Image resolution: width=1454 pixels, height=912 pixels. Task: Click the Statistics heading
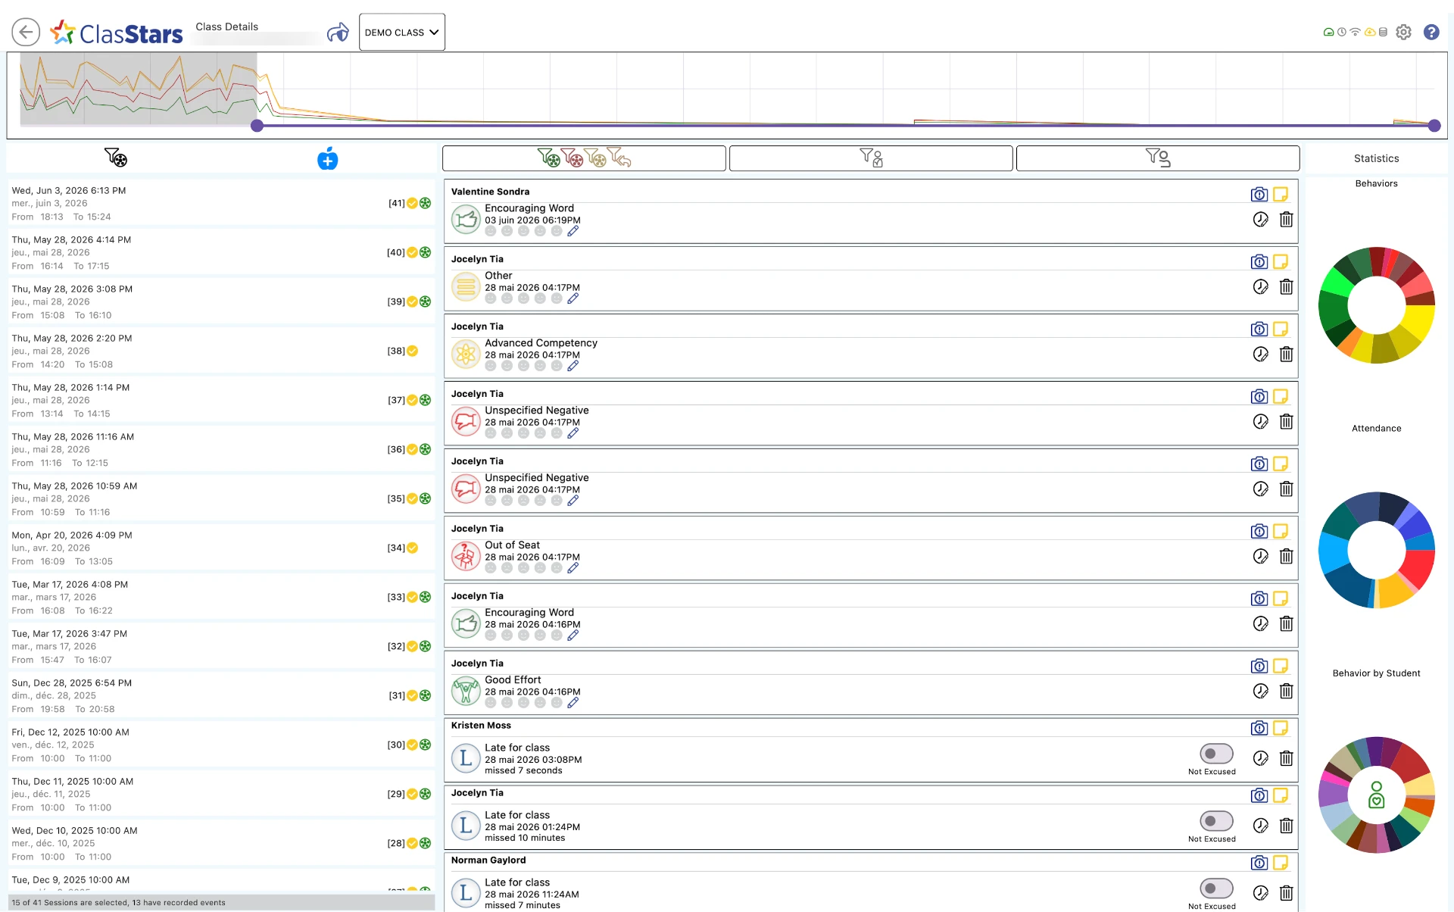1376,158
